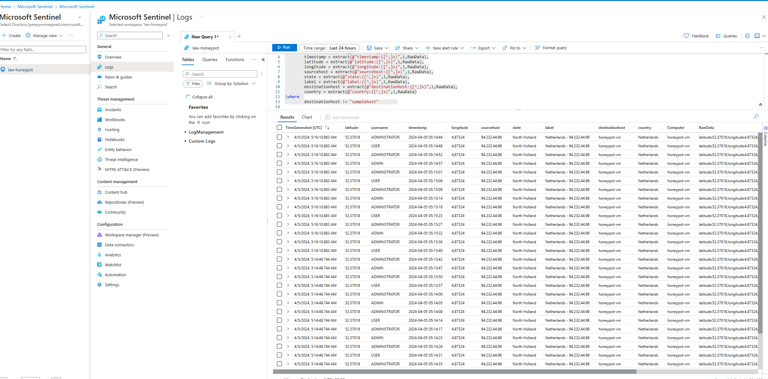The width and height of the screenshot is (768, 379).
Task: Collapse the Sentinel navigation menu
Action: pos(168,36)
